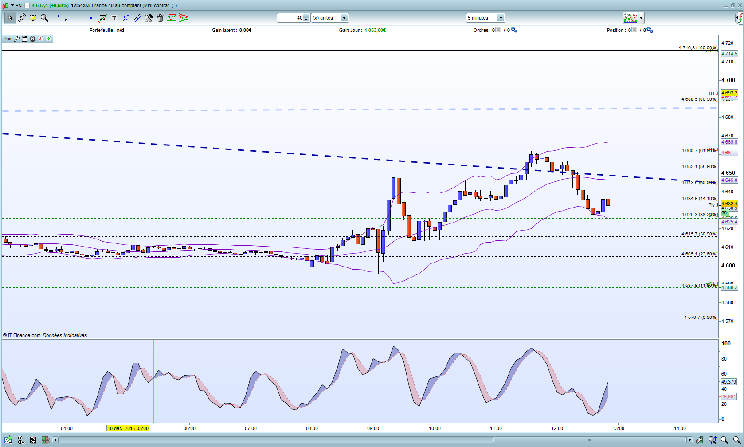The image size is (744, 447).
Task: Select the magnifying glass zoom tool
Action: click(44, 18)
